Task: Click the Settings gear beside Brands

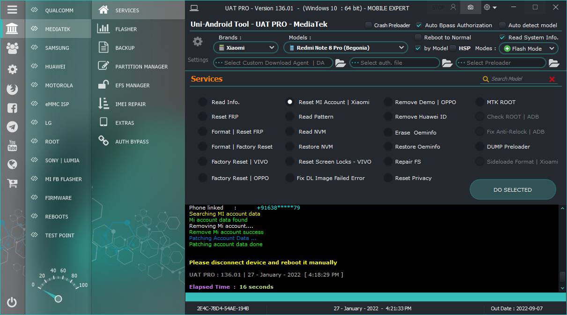Action: [198, 42]
